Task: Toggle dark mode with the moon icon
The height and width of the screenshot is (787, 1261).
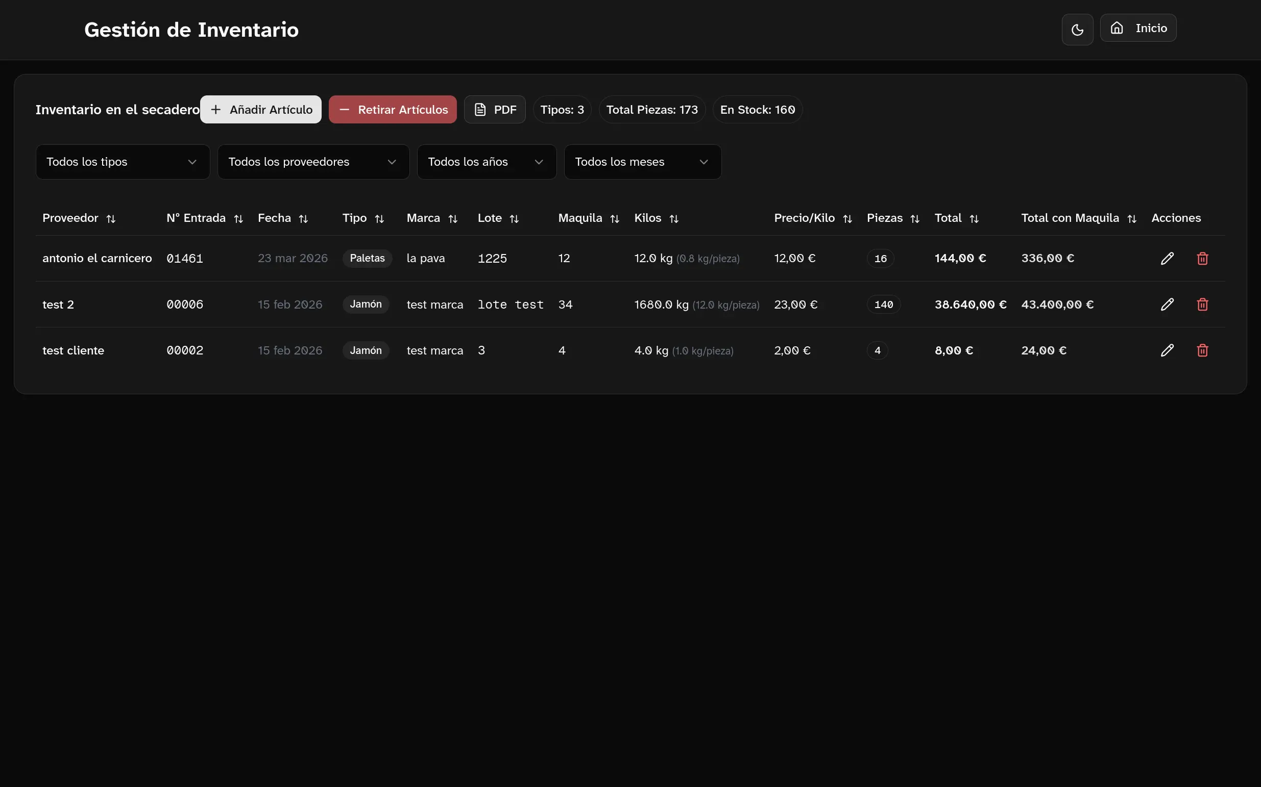Action: pos(1077,30)
